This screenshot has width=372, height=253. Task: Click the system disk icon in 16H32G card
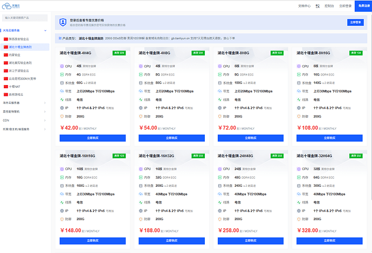click(141, 186)
